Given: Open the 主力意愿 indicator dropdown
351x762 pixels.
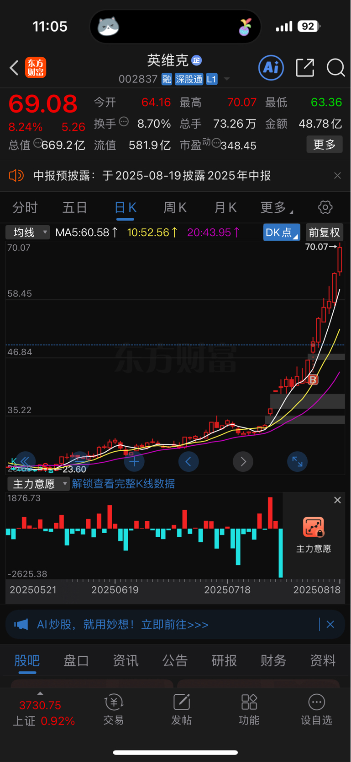Looking at the screenshot, I should tap(38, 484).
